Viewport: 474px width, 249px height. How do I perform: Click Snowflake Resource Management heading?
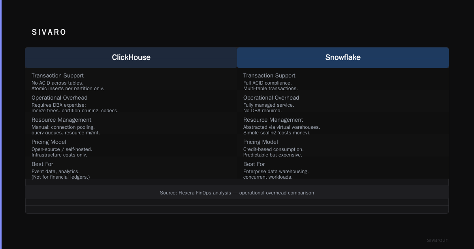click(273, 120)
